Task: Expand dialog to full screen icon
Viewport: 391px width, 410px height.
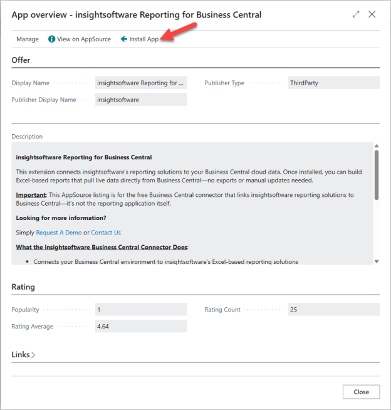Action: (x=356, y=14)
